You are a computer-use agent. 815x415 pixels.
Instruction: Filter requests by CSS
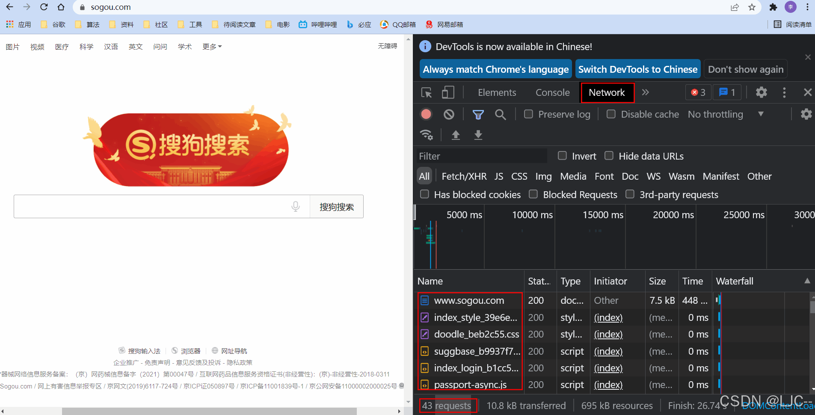coord(519,176)
